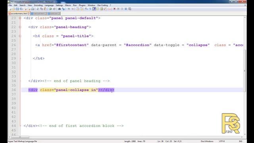Click the Playback macro icon
Image resolution: width=254 pixels, height=143 pixels.
[122, 9]
